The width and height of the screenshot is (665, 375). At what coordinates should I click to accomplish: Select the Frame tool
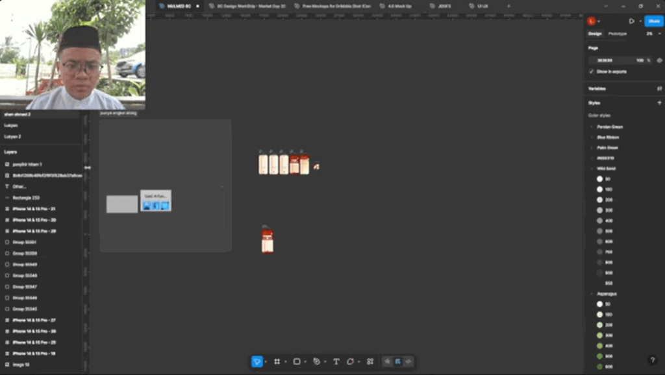tap(277, 361)
